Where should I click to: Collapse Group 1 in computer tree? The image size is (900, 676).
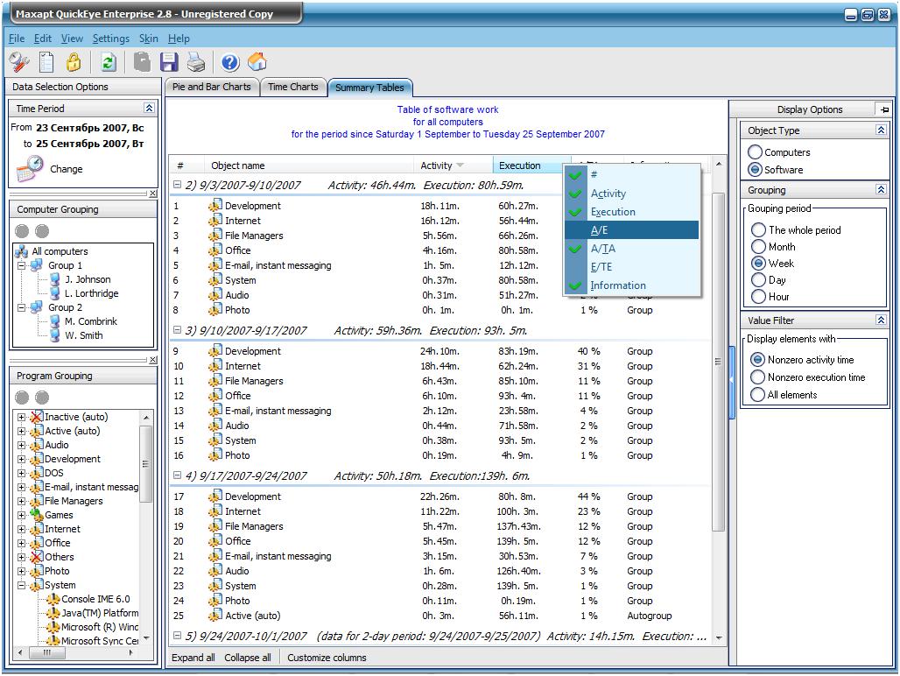(x=21, y=265)
